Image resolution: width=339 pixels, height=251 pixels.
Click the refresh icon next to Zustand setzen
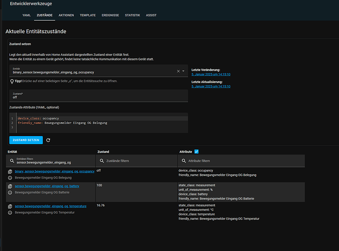(x=48, y=140)
